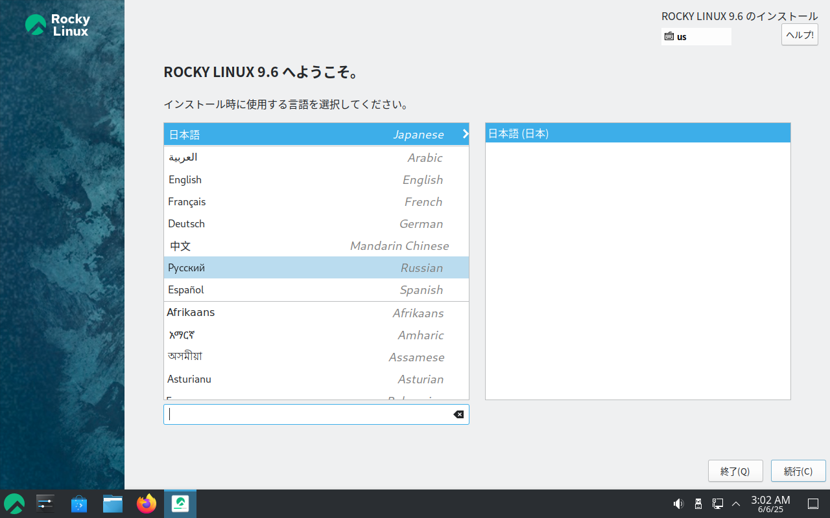The image size is (830, 518).
Task: Select the Afrikaans language row
Action: [x=316, y=313]
